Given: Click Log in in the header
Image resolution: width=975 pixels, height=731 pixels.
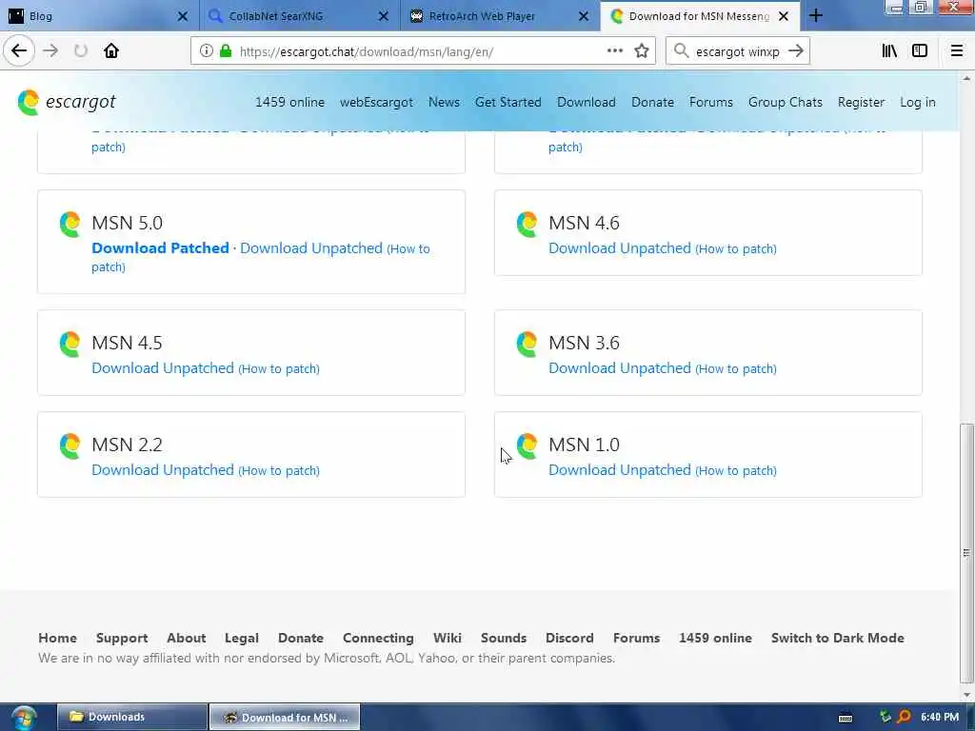Looking at the screenshot, I should [x=918, y=102].
